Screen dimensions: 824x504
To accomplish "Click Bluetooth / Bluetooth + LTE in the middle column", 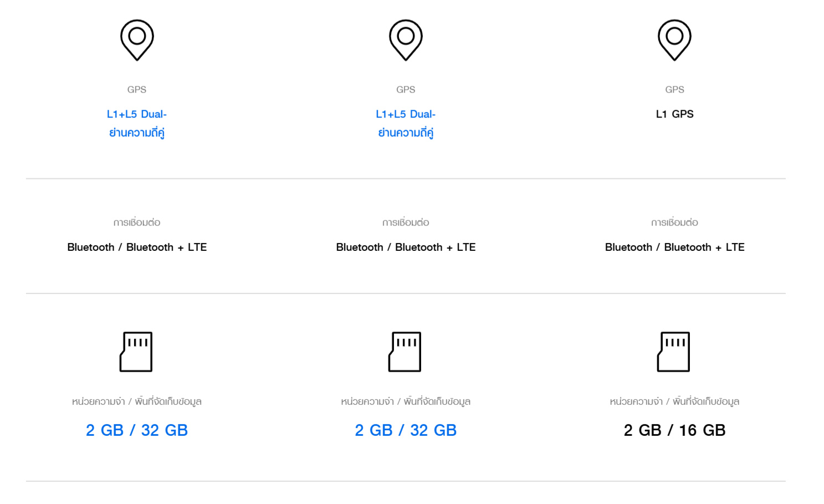I will click(406, 247).
